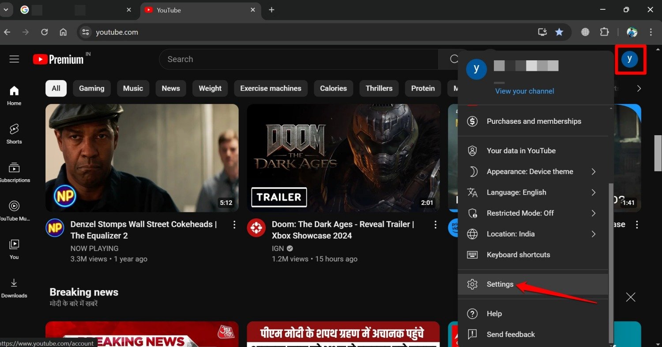Switch to the YouTube browser tab

200,10
